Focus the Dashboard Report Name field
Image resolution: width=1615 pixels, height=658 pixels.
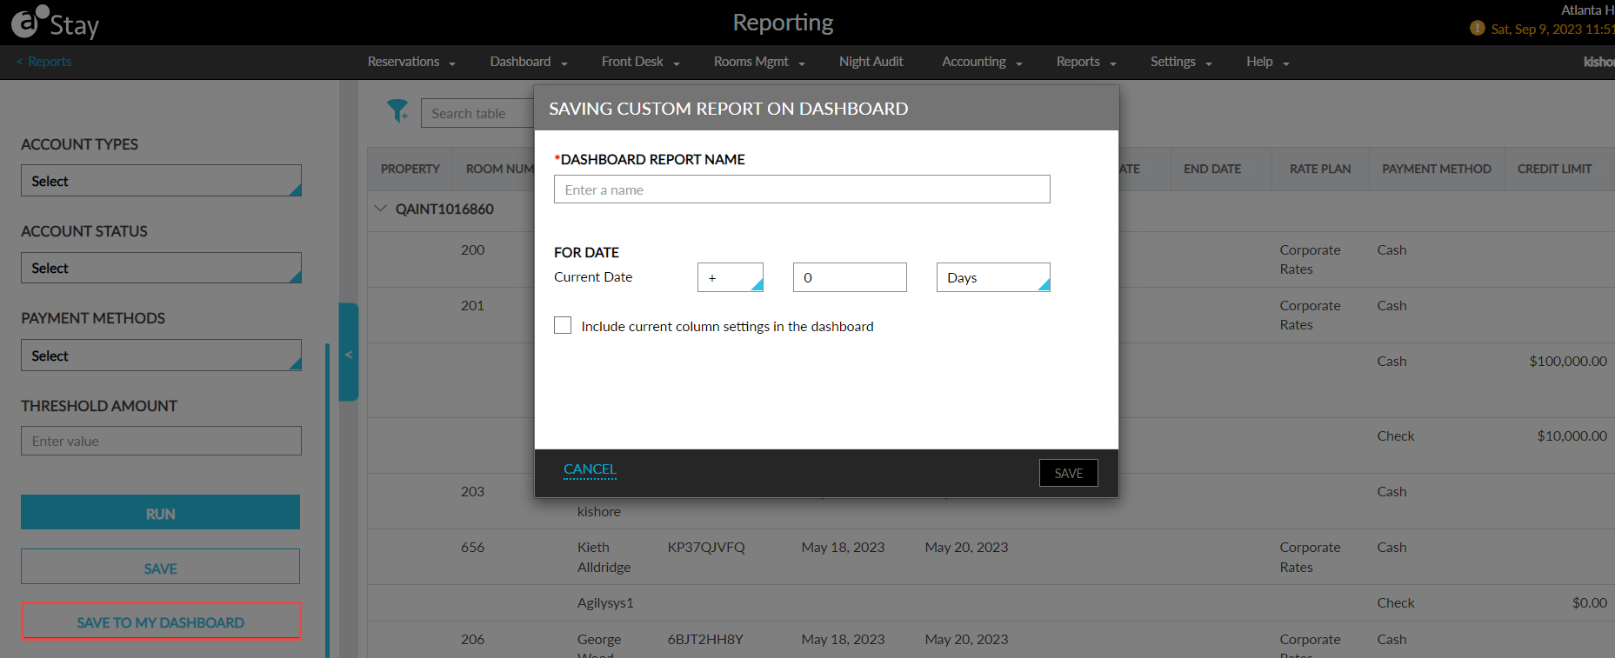coord(802,189)
